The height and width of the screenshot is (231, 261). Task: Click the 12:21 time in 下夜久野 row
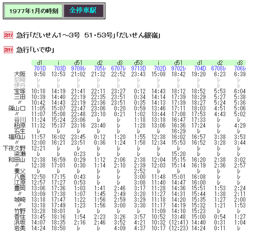[39, 149]
